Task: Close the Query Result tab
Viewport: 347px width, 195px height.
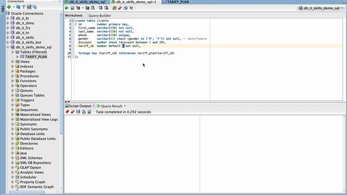Action: tap(125, 106)
